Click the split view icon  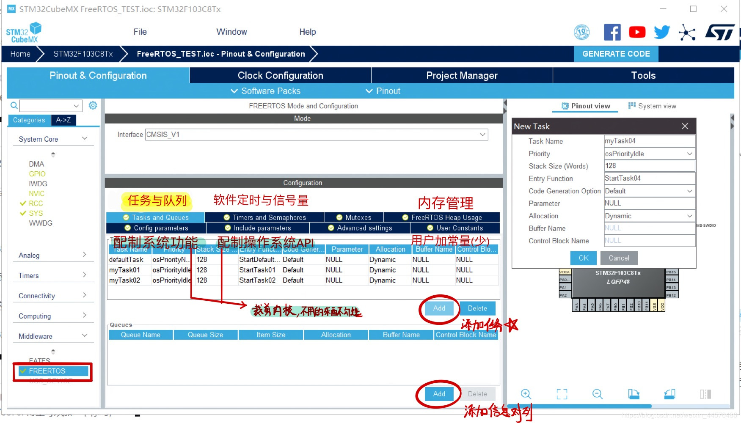pyautogui.click(x=705, y=394)
